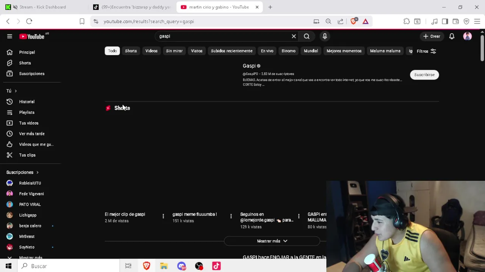Image resolution: width=485 pixels, height=272 pixels.
Task: Open the account avatar menu
Action: coord(467,36)
